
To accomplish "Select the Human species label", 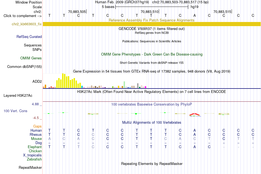I will tap(36, 130).
